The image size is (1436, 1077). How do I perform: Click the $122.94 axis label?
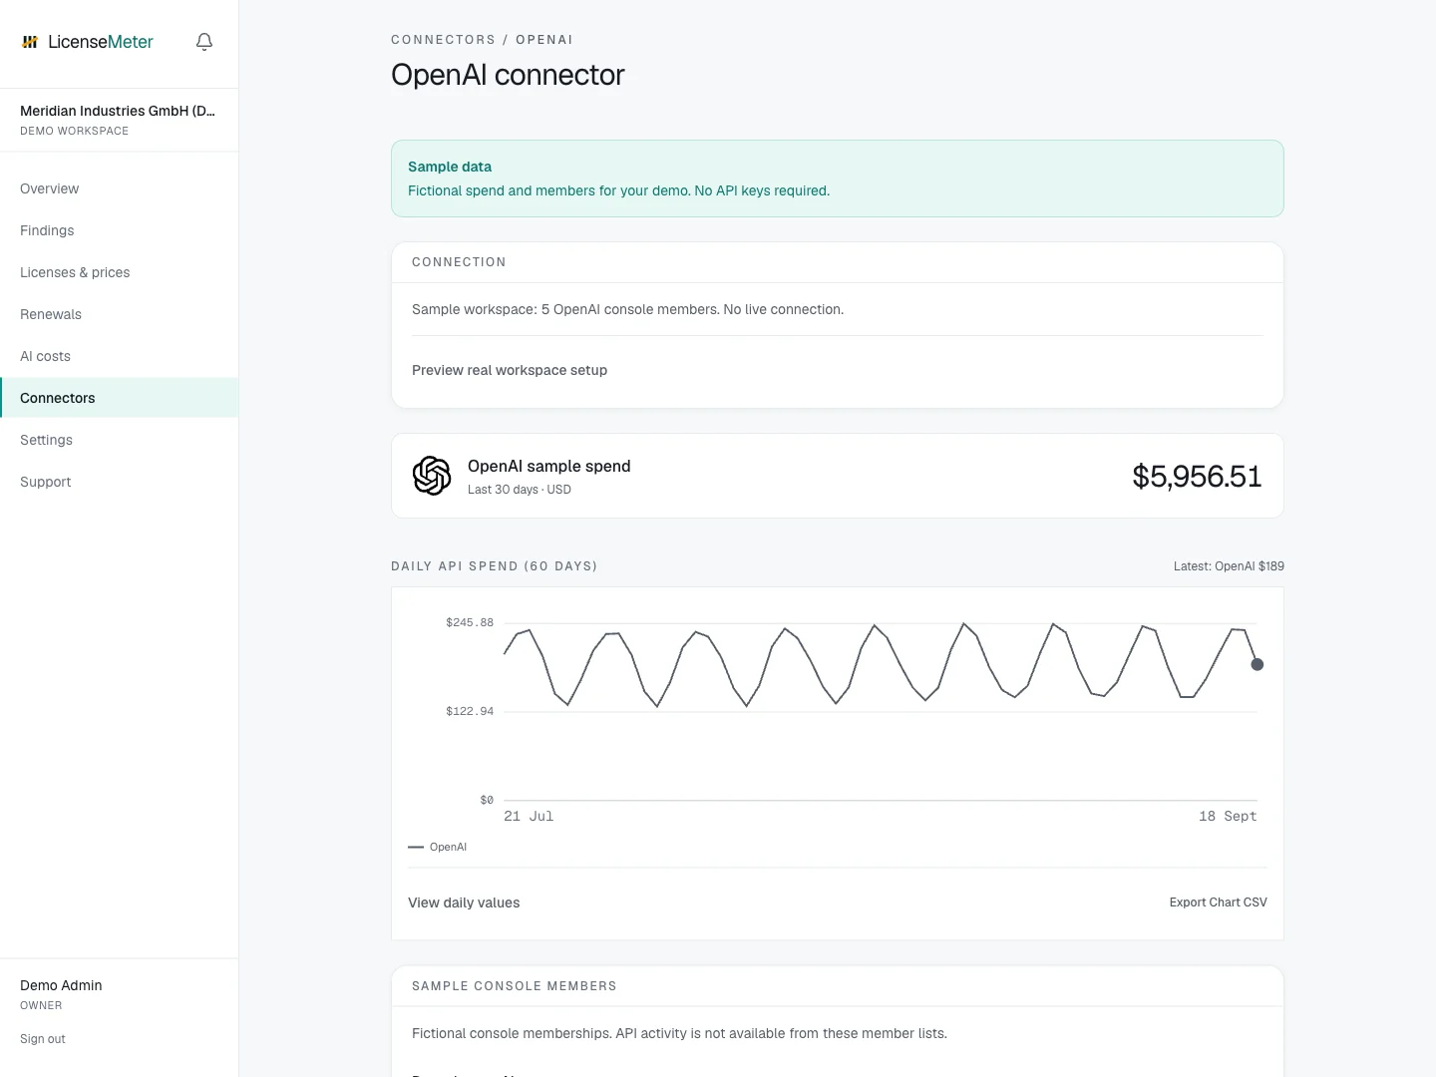point(470,711)
